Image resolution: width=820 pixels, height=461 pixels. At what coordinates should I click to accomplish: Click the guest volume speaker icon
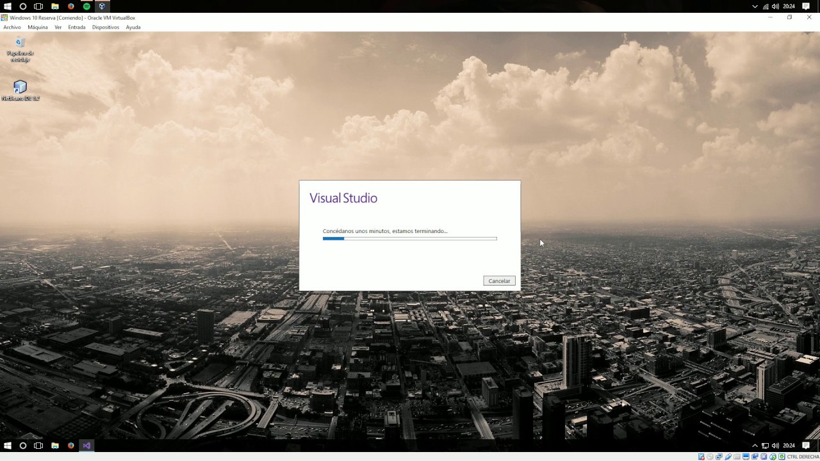point(775,446)
